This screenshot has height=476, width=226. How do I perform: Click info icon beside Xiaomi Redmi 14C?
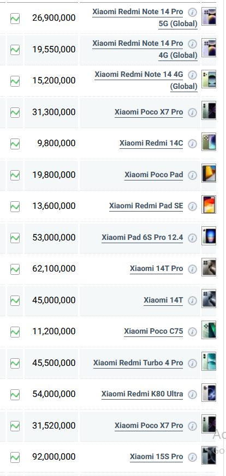pos(192,143)
